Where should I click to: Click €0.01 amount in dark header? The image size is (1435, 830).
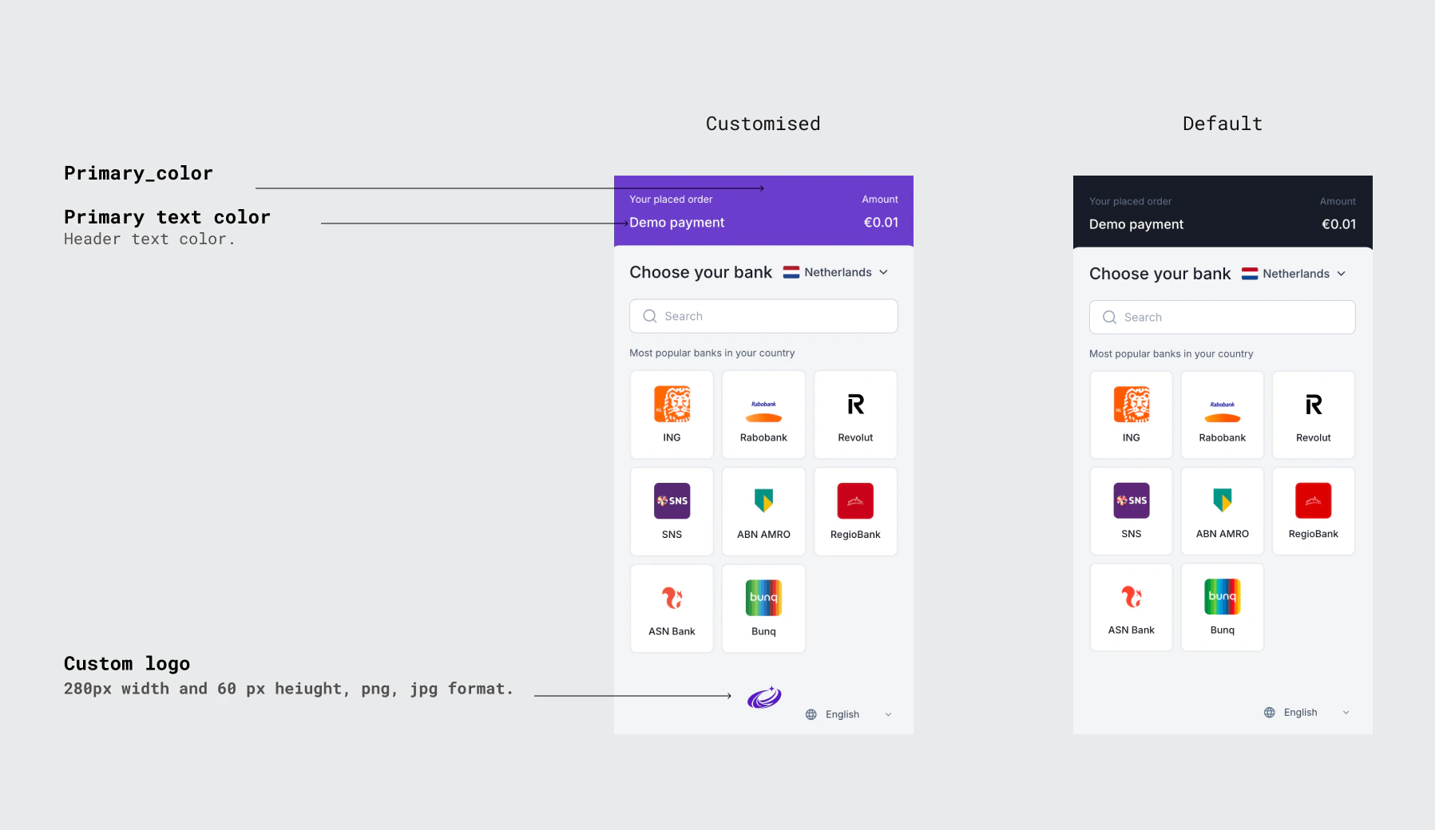1338,224
